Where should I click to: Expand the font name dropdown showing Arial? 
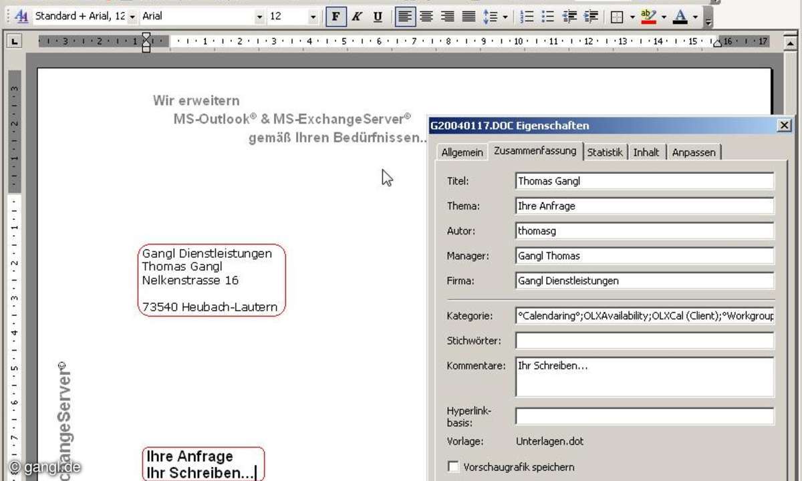pyautogui.click(x=260, y=17)
